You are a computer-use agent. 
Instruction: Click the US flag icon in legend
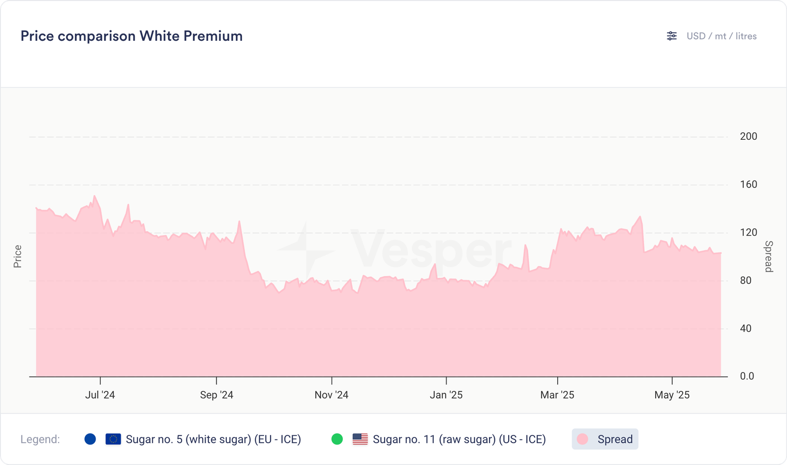pyautogui.click(x=360, y=439)
